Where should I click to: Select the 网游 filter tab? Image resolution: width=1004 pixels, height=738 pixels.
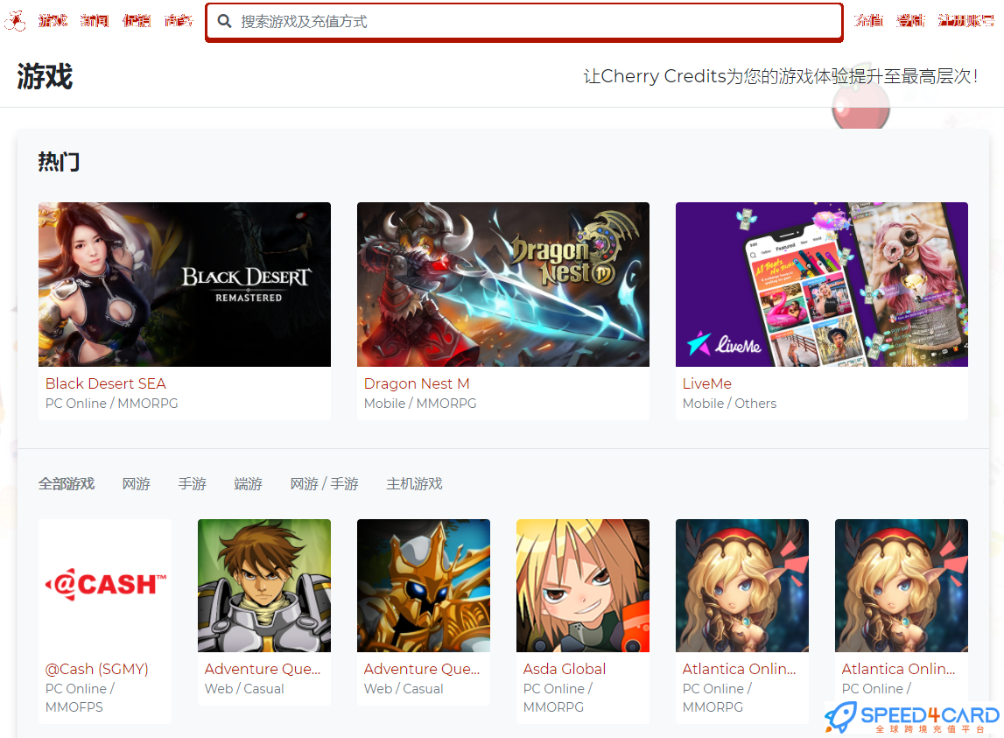coord(137,483)
